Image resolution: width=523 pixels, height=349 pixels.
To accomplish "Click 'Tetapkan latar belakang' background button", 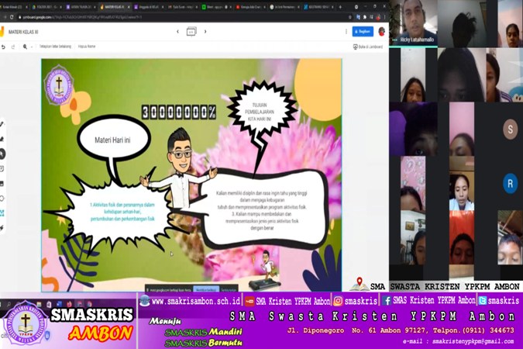I will pos(55,47).
